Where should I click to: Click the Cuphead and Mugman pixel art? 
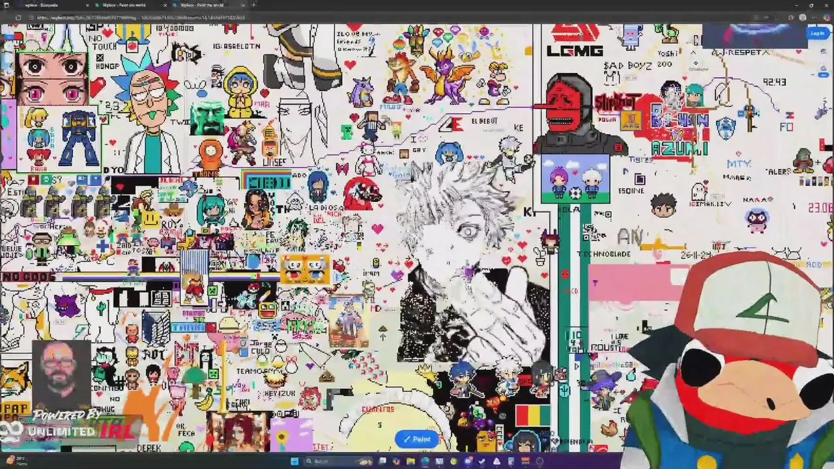[x=304, y=268]
